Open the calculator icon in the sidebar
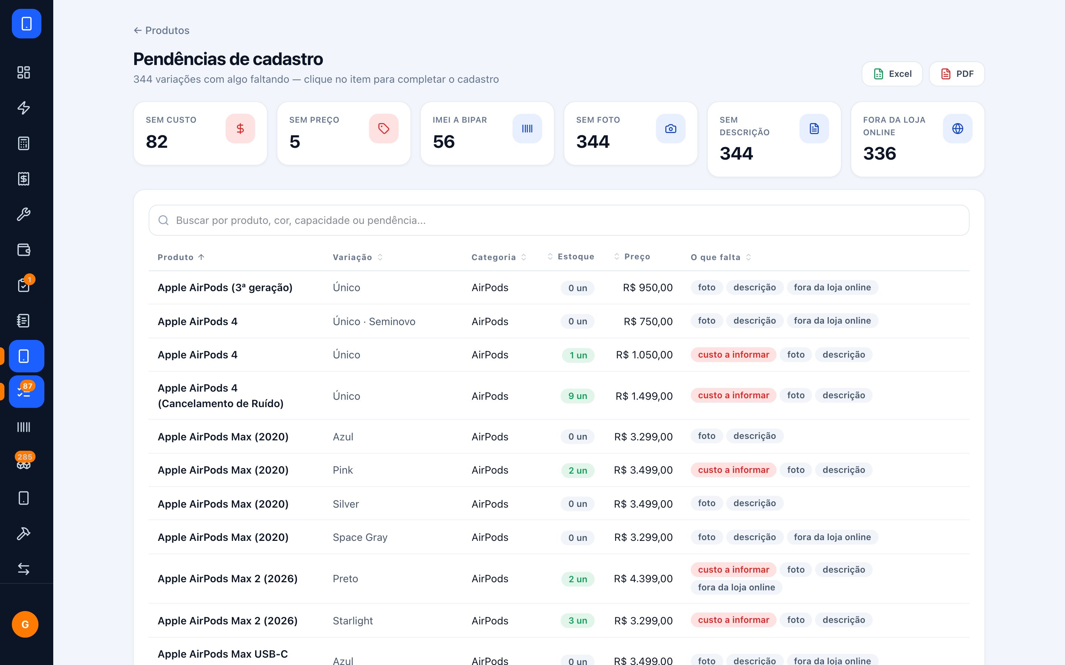Screen dimensions: 1065x665 (24, 143)
